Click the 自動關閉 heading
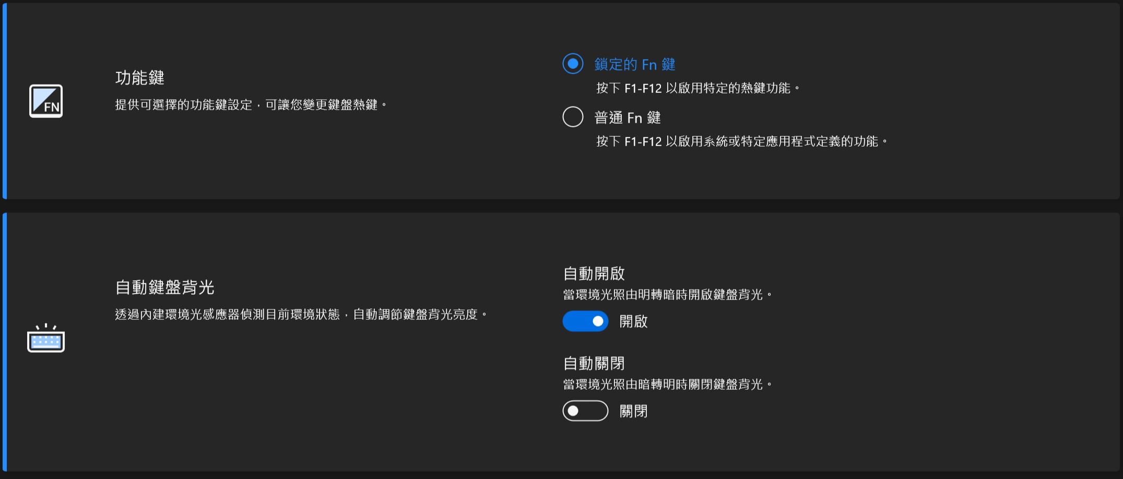This screenshot has width=1123, height=479. [594, 363]
